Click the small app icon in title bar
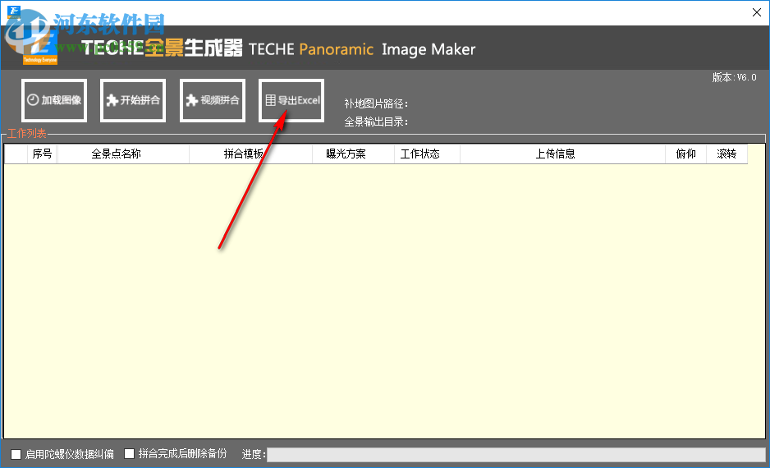 point(14,11)
